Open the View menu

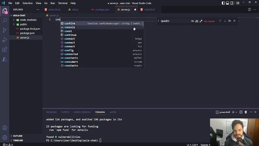pos(38,3)
